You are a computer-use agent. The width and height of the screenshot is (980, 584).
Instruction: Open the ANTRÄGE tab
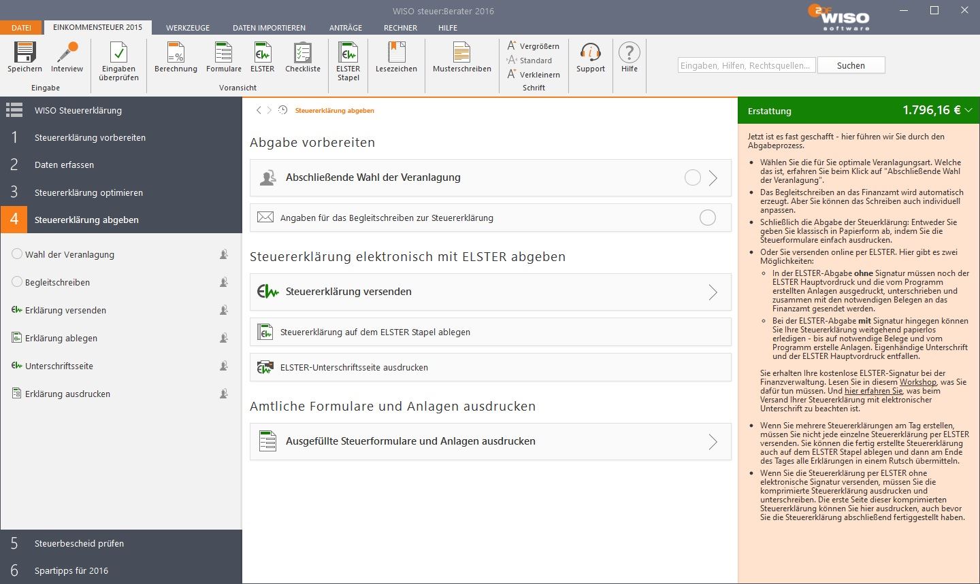(346, 28)
